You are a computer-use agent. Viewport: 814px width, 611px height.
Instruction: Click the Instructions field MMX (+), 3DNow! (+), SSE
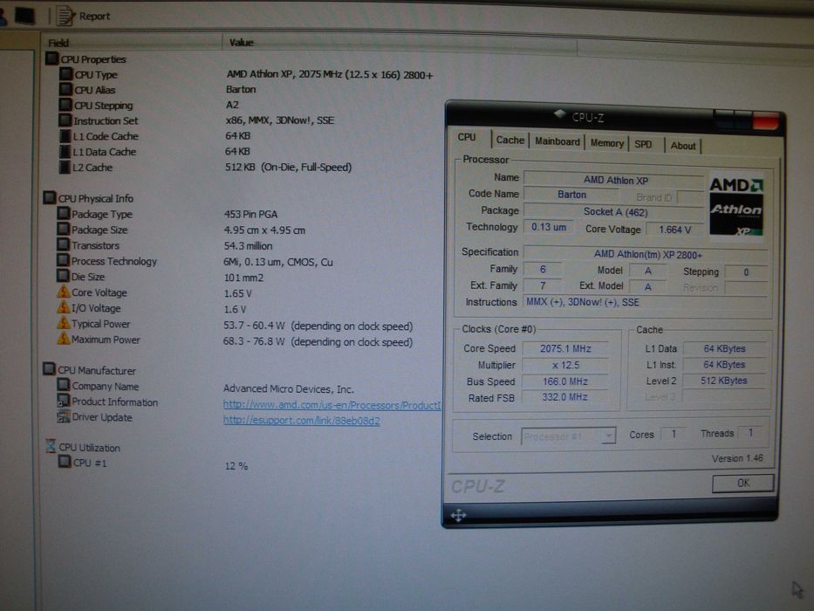[646, 302]
